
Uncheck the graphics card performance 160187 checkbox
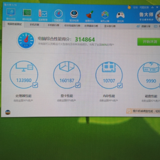coord(78,85)
